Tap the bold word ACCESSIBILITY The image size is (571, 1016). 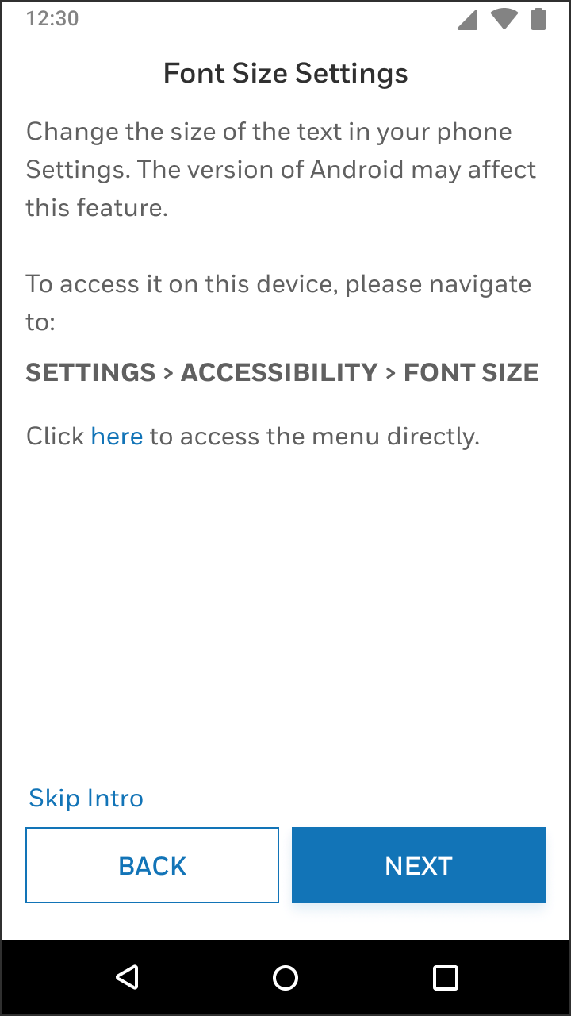tap(279, 372)
